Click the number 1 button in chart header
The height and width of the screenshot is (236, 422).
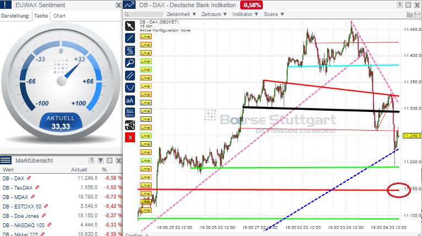click(399, 5)
